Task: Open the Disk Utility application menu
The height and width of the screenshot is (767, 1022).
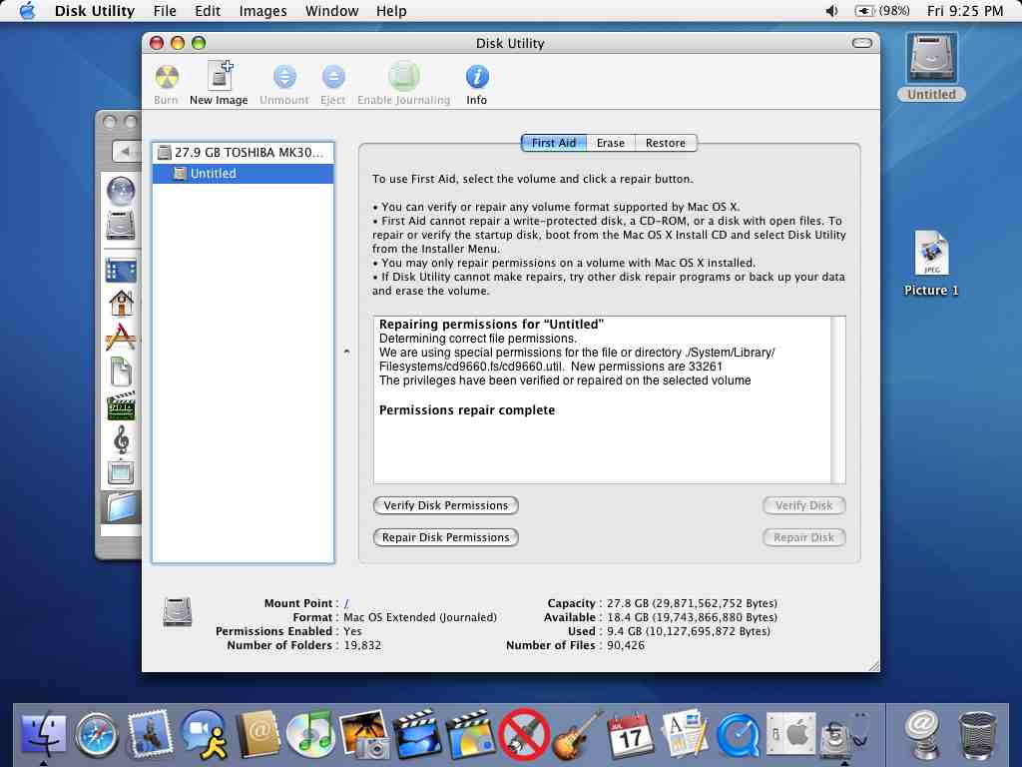Action: [x=95, y=11]
